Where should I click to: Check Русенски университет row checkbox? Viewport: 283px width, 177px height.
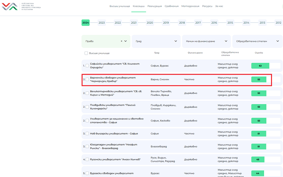click(x=87, y=159)
